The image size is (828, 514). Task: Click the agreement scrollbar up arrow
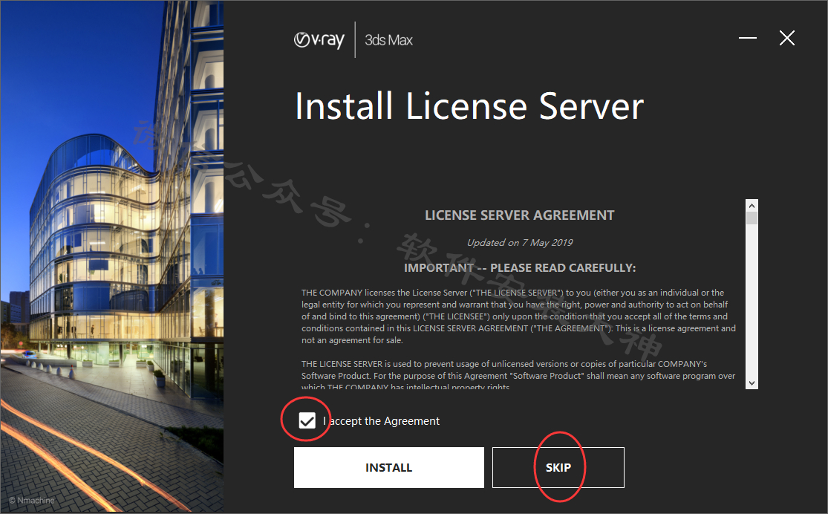(752, 206)
